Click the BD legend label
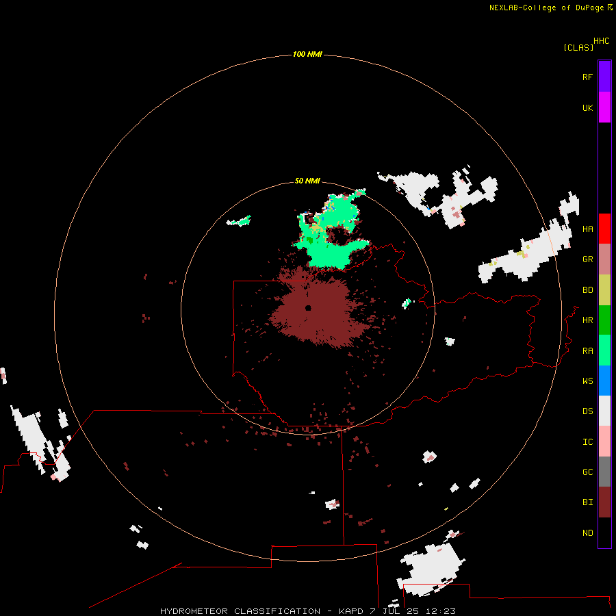Screen dimensions: 616x616 (x=588, y=290)
